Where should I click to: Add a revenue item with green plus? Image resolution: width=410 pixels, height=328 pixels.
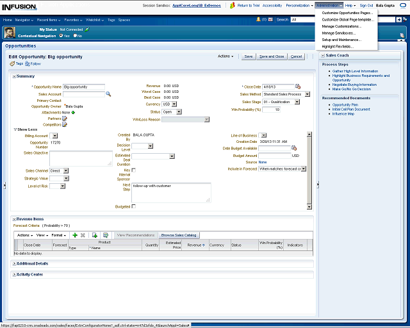(74, 235)
